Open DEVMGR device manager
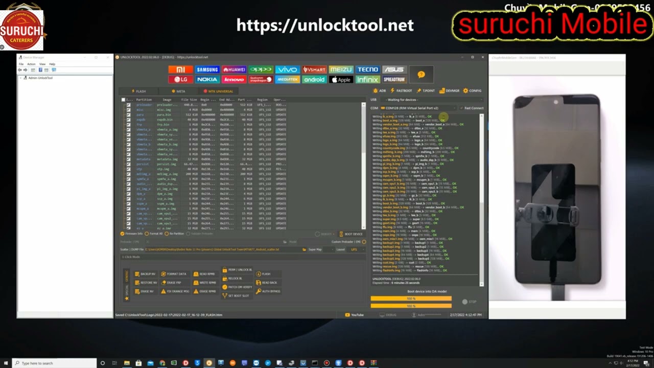 click(x=450, y=90)
